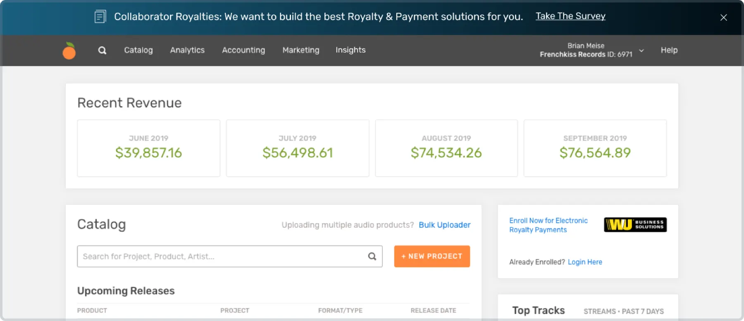This screenshot has width=744, height=321.
Task: Open the Catalog menu
Action: pos(138,50)
